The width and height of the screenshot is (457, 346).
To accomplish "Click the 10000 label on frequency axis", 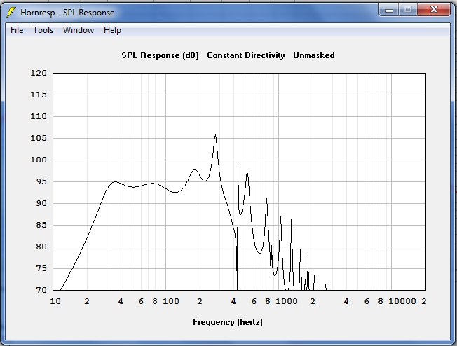I will pyautogui.click(x=402, y=301).
